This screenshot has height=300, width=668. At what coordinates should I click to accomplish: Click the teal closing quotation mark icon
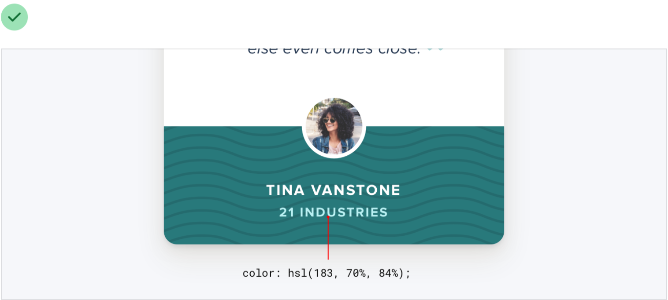point(434,50)
